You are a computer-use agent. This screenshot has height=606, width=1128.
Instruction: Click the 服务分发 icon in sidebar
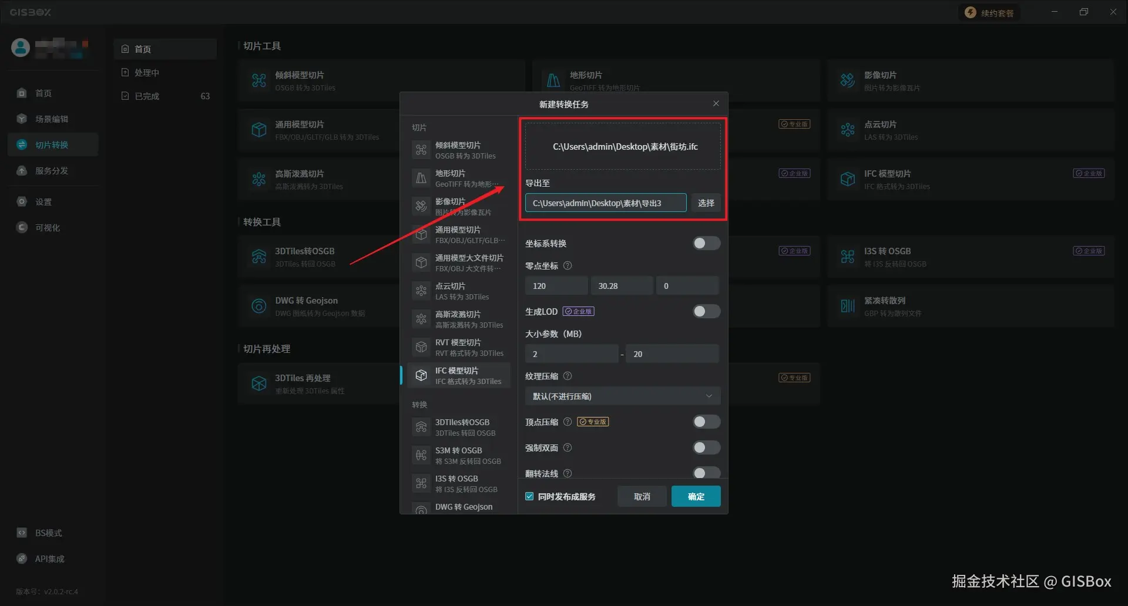point(22,170)
